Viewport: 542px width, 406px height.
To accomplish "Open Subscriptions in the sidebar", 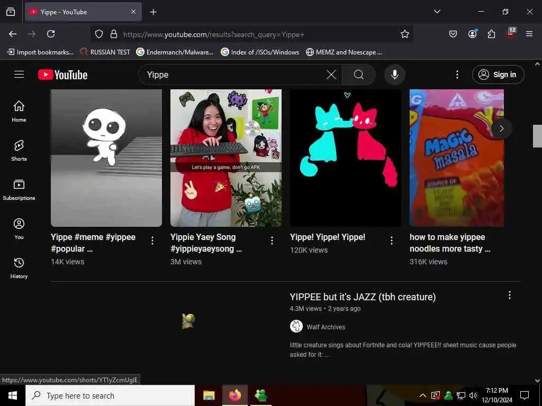I will click(x=19, y=190).
